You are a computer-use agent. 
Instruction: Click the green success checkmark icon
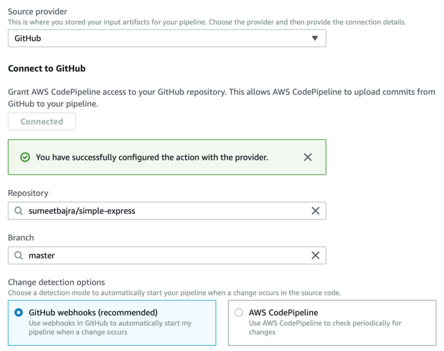point(25,157)
